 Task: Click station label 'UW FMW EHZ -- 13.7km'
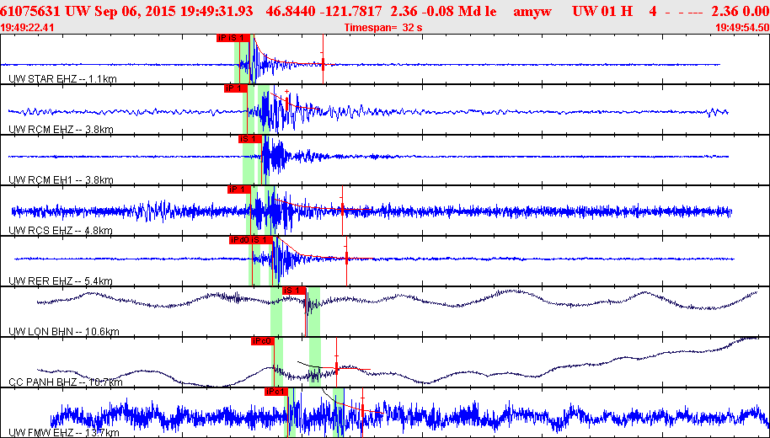tap(64, 433)
